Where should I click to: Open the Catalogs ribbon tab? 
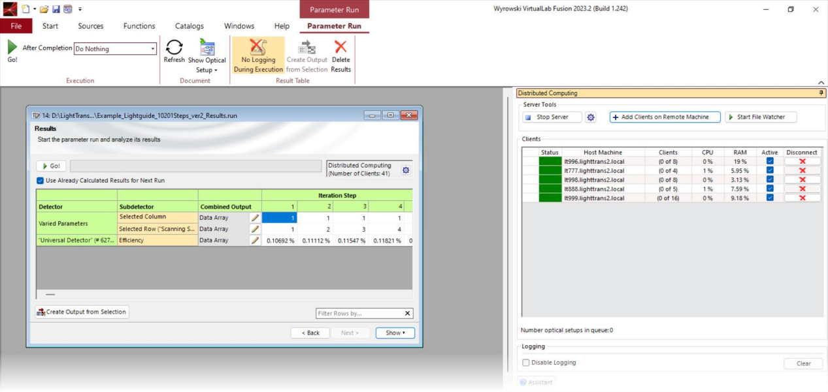189,26
